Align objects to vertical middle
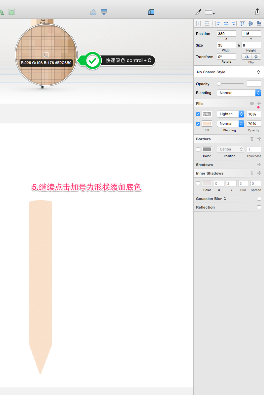Viewport: 264px width, 395px height. [251, 23]
